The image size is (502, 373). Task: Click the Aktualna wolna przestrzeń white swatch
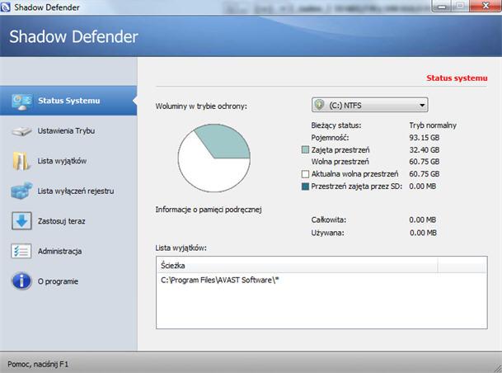coord(306,174)
